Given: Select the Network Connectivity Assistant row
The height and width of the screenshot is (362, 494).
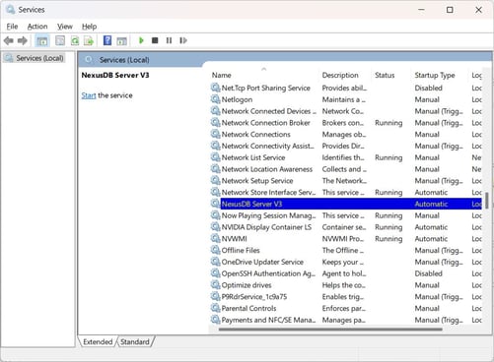Looking at the screenshot, I should 346,146.
